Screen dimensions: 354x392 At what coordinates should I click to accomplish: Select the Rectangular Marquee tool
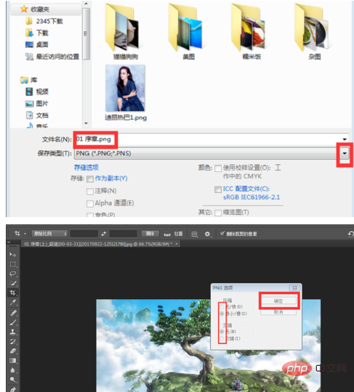12,264
